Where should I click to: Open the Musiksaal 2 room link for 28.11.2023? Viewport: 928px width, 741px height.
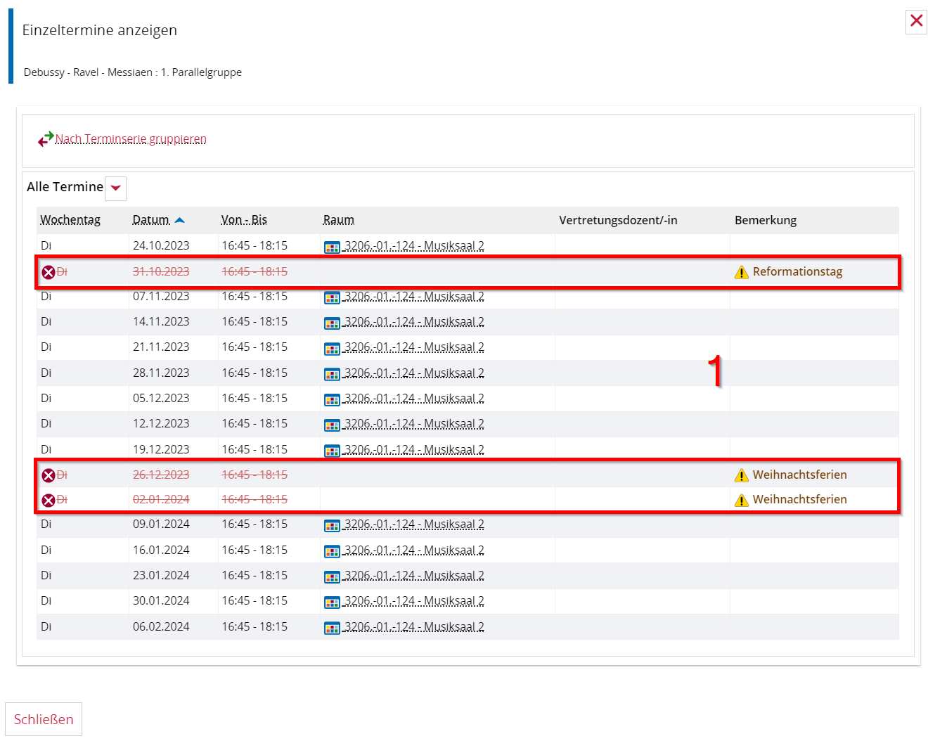tap(414, 373)
